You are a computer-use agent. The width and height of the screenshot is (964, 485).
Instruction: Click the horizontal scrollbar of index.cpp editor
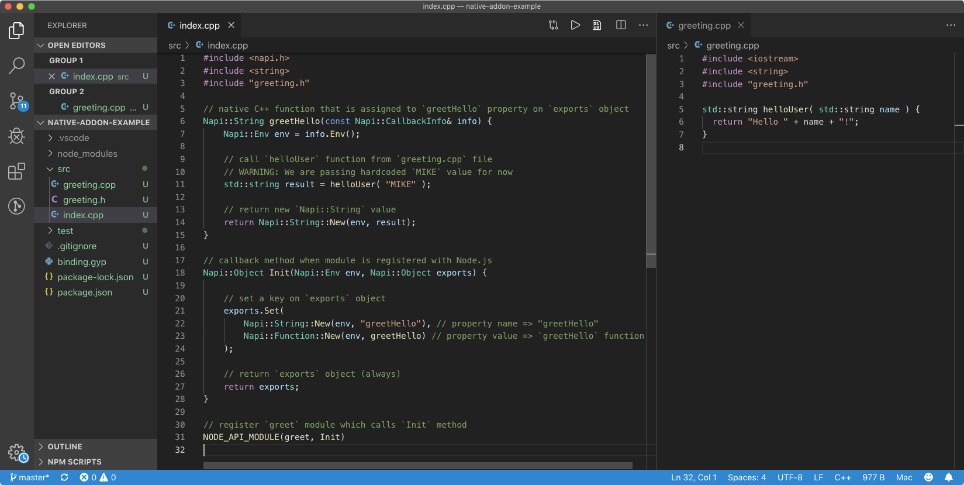[x=418, y=466]
